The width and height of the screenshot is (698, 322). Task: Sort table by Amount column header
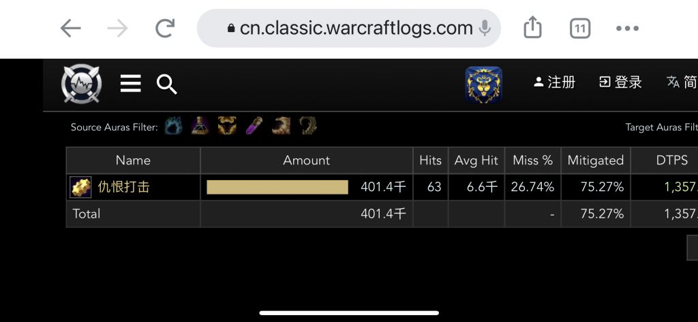(306, 160)
